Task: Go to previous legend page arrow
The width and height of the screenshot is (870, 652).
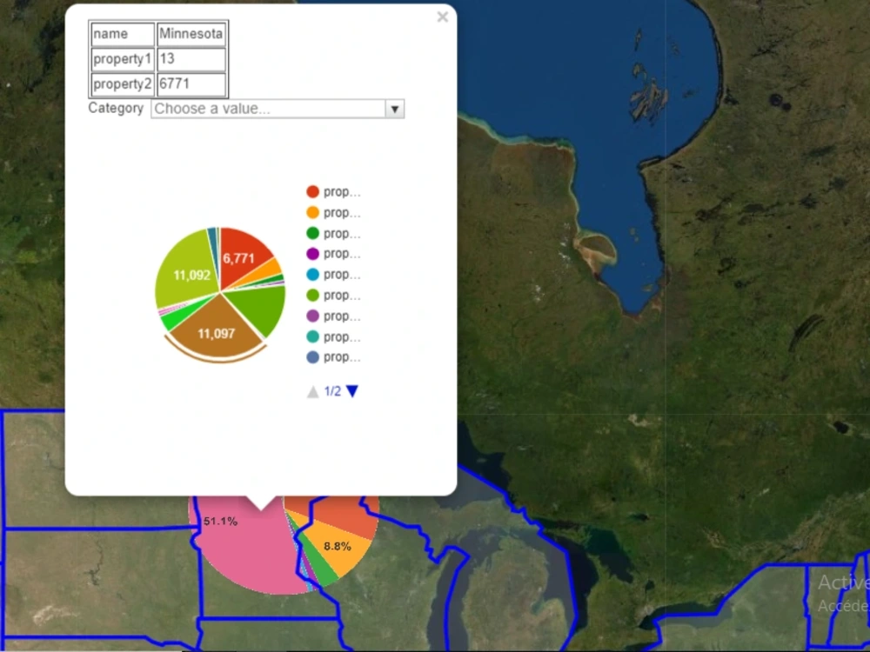Action: 313,391
